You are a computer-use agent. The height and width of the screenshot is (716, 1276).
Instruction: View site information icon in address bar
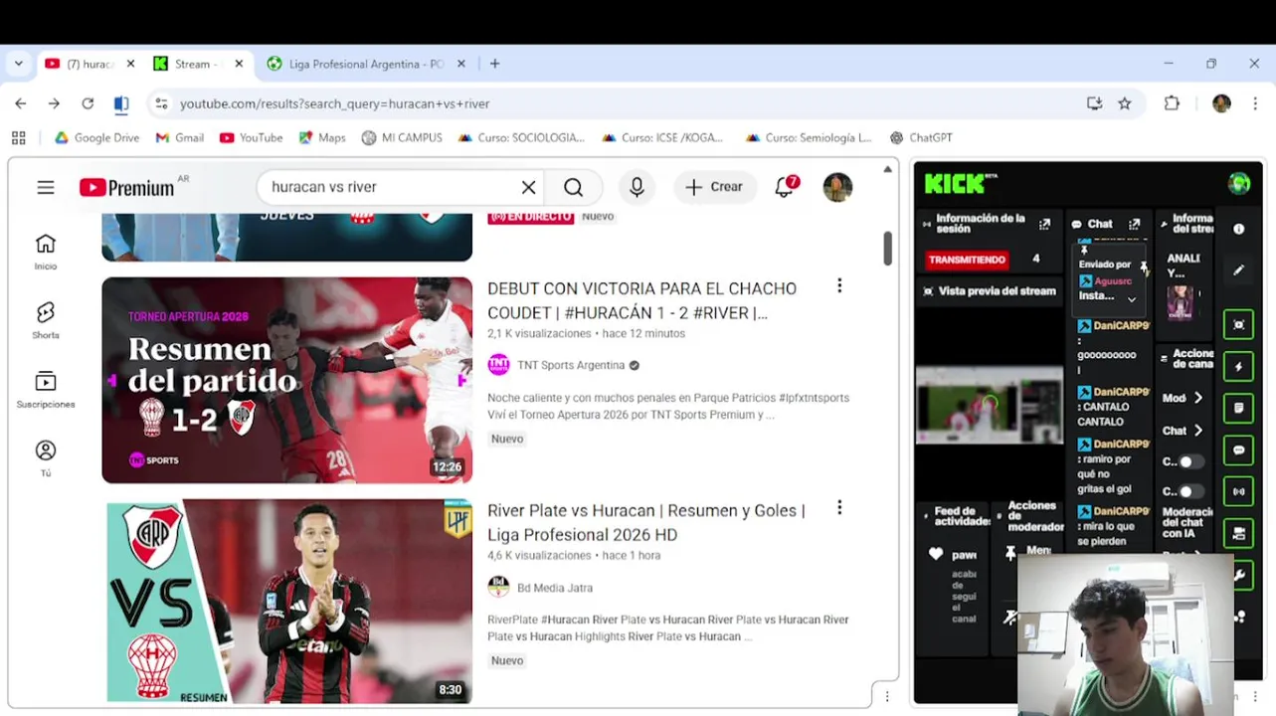click(161, 103)
